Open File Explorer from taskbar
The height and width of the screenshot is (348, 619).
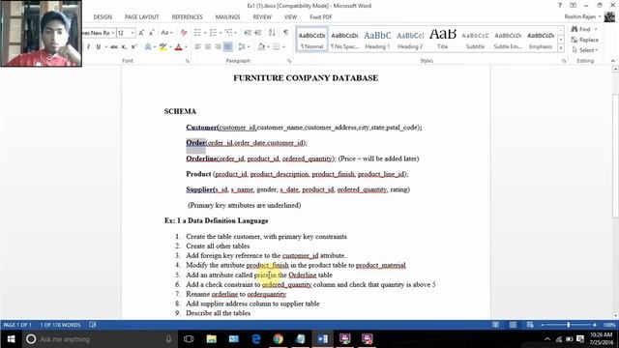point(212,339)
